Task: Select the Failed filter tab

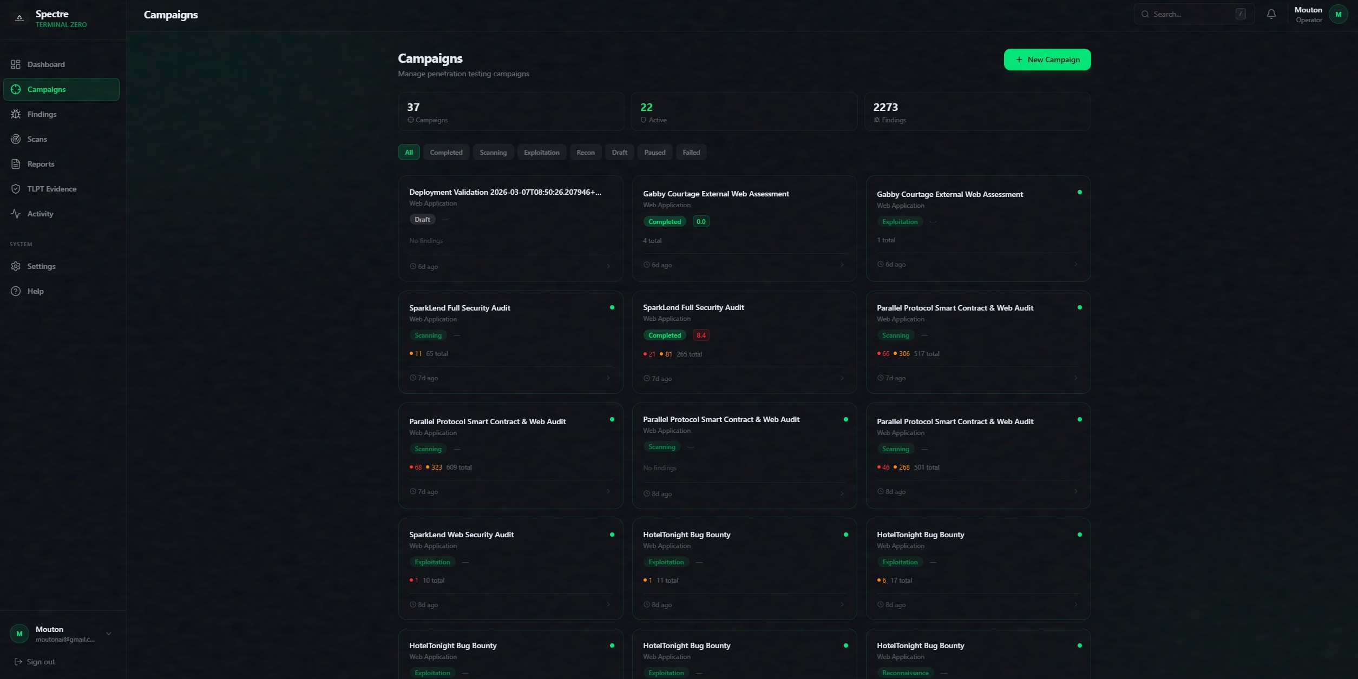Action: coord(691,153)
